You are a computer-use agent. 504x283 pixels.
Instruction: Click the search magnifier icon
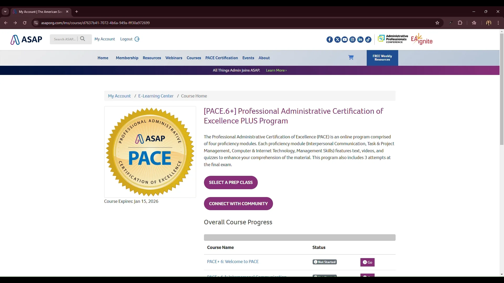(x=83, y=39)
